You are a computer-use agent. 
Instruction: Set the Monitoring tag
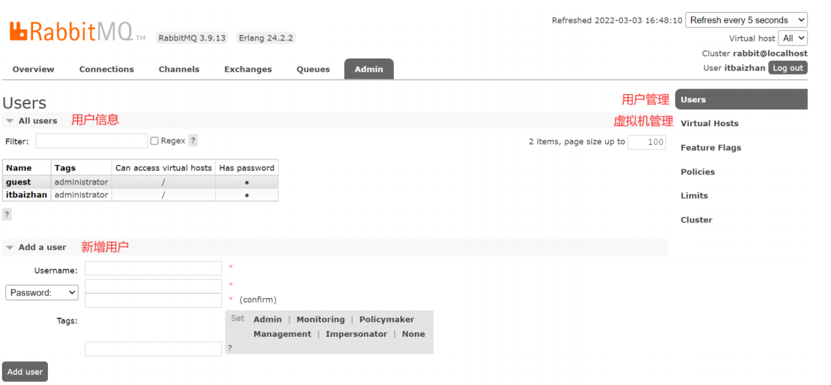click(x=320, y=320)
